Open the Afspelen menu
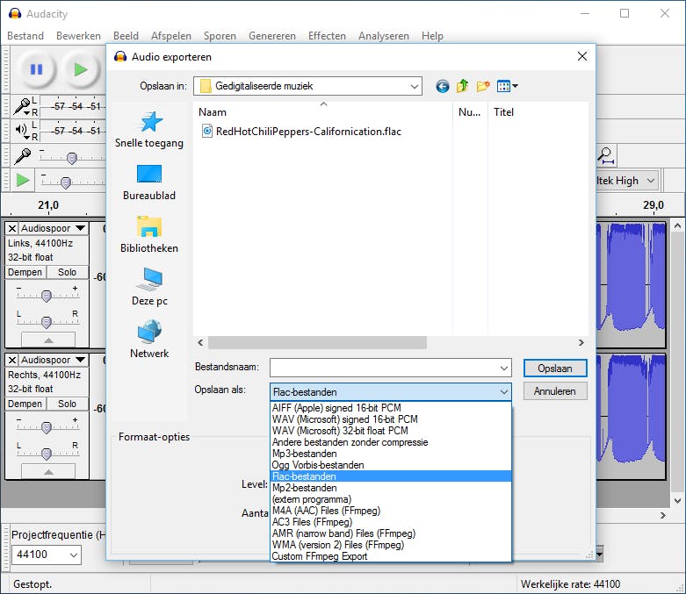The height and width of the screenshot is (594, 686). (171, 36)
